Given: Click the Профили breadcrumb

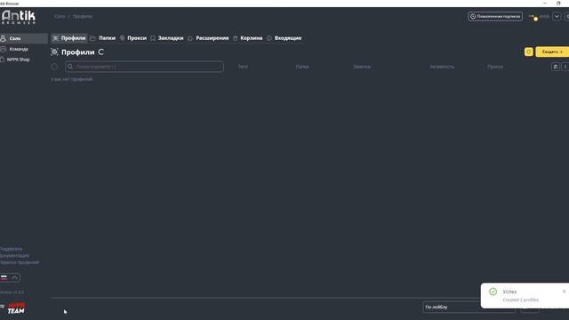Looking at the screenshot, I should pyautogui.click(x=83, y=16).
